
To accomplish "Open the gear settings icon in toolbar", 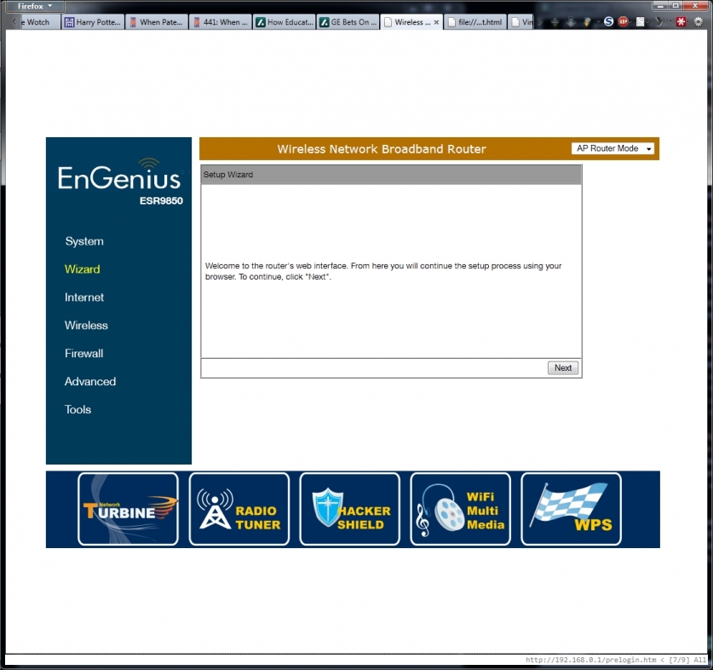I will tap(698, 21).
